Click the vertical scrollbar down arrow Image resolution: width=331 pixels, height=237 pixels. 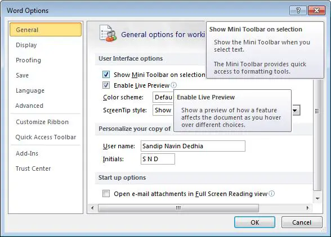317,198
